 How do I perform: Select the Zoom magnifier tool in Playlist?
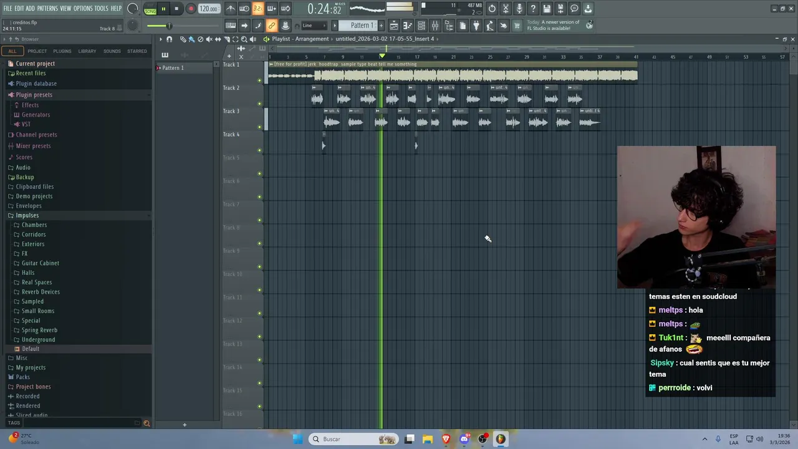tap(244, 39)
